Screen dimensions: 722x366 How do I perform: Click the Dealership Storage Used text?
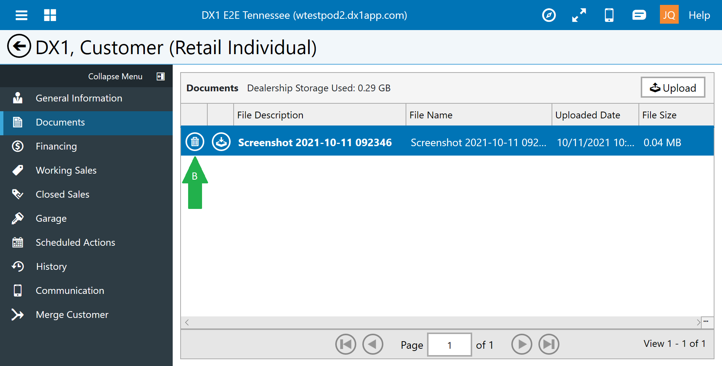(319, 88)
